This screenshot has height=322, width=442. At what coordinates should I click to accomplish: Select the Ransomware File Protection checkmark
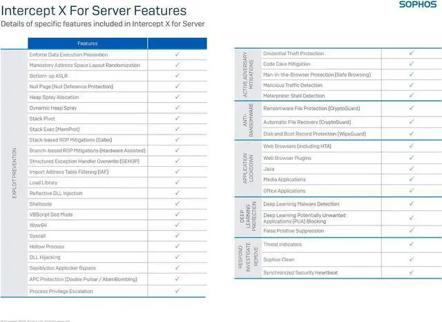[411, 108]
